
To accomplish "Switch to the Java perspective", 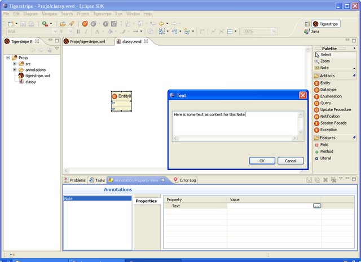I will [x=312, y=32].
